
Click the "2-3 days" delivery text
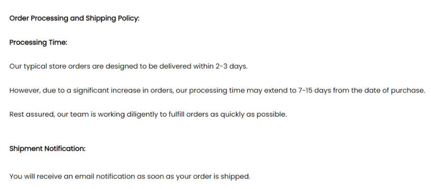(231, 66)
